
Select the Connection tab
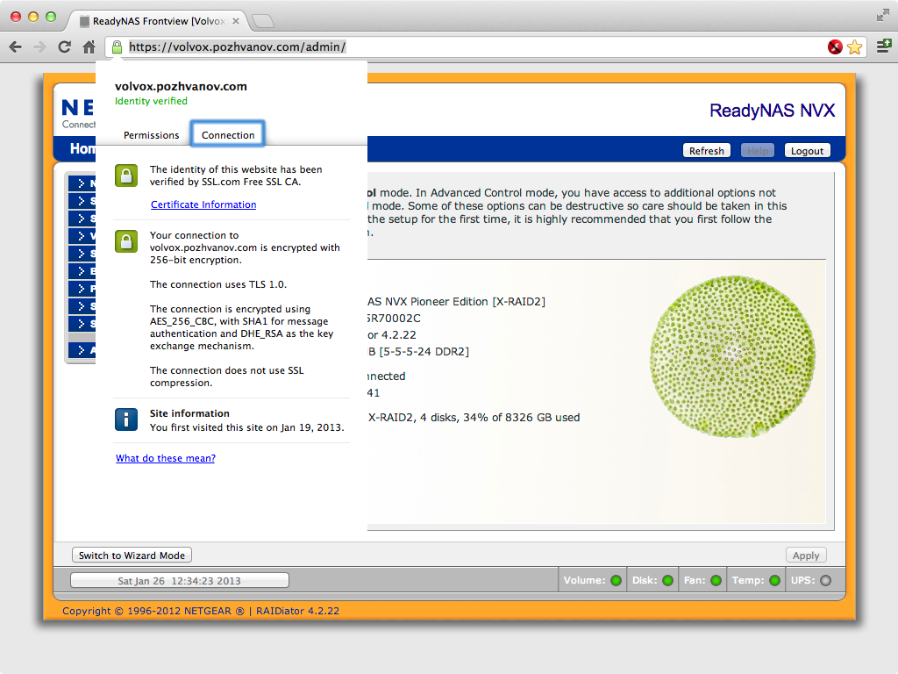tap(228, 135)
